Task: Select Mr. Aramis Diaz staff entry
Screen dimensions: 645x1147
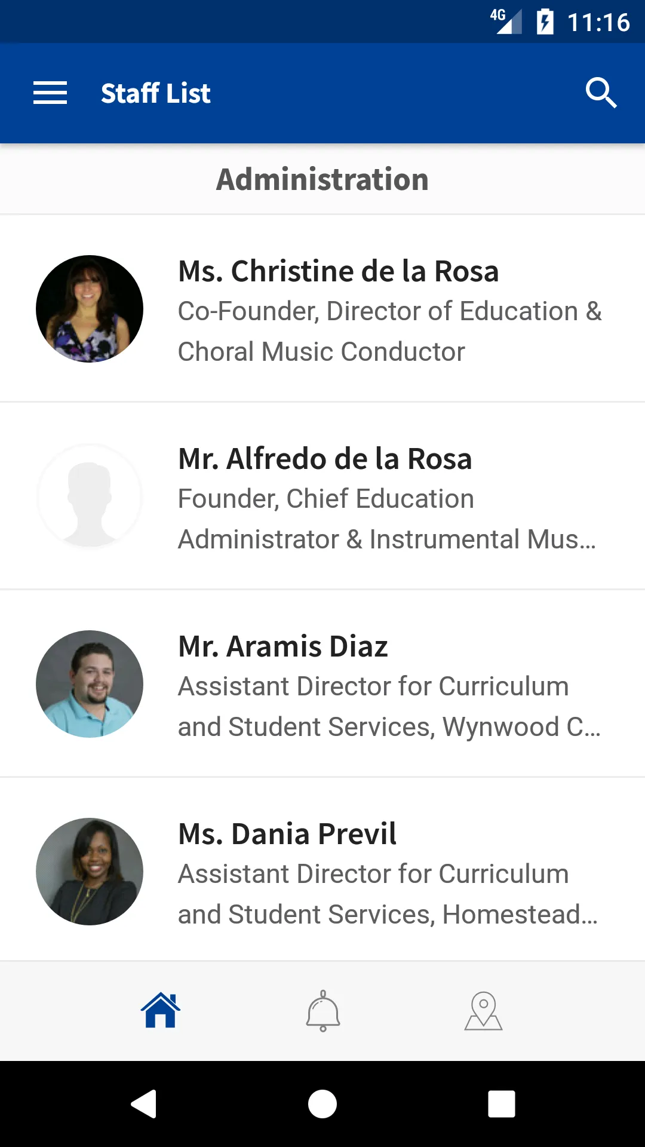Action: click(322, 684)
